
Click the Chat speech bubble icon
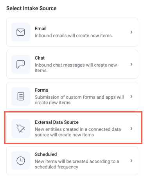point(21,64)
